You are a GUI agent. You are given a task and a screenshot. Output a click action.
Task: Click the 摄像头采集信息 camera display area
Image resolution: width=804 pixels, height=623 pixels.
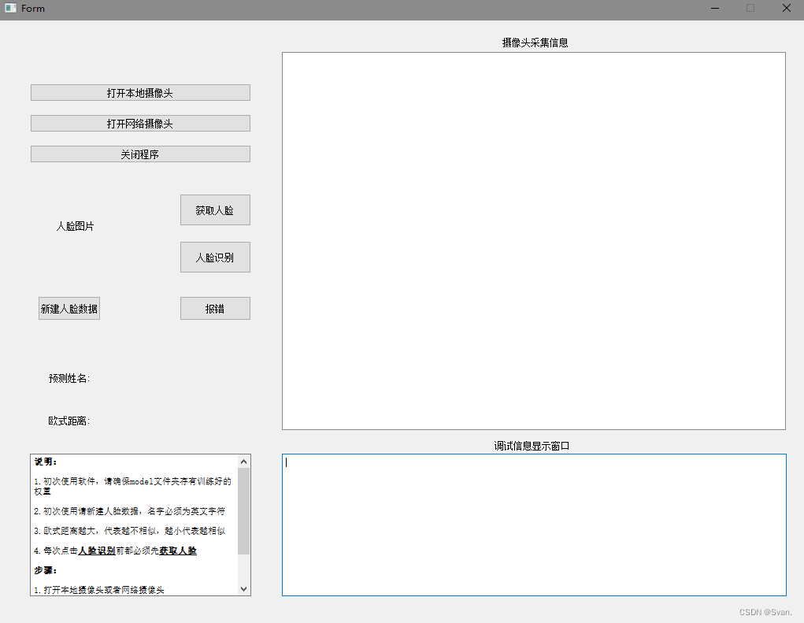(x=533, y=240)
